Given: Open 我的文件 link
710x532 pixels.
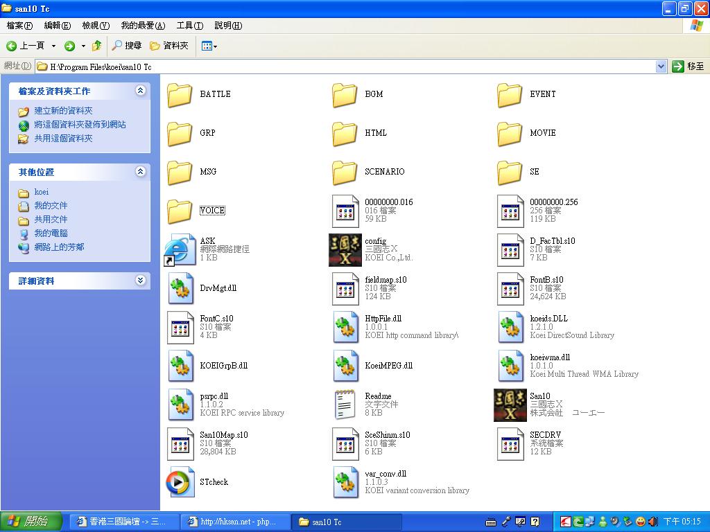Looking at the screenshot, I should pos(51,206).
